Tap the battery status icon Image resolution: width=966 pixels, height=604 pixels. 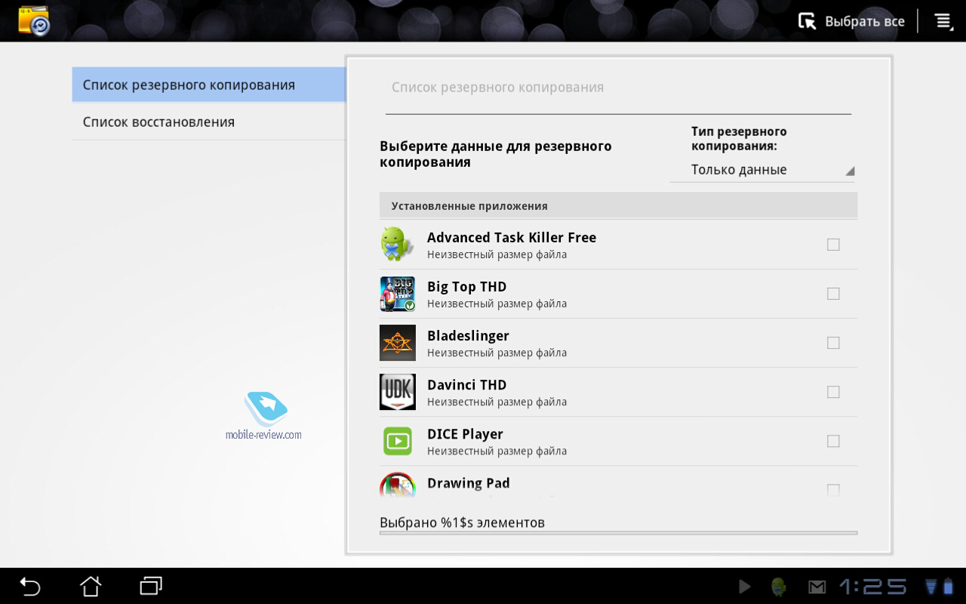click(x=948, y=587)
